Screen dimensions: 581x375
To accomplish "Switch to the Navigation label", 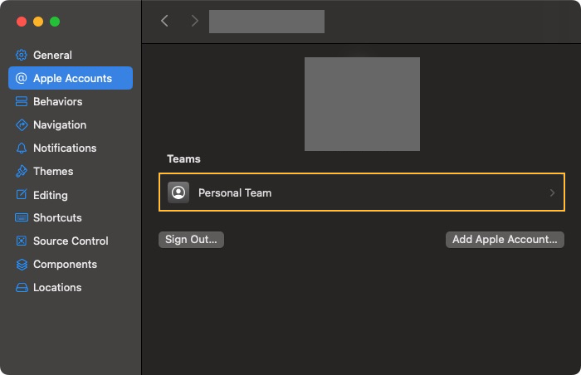I will (60, 125).
